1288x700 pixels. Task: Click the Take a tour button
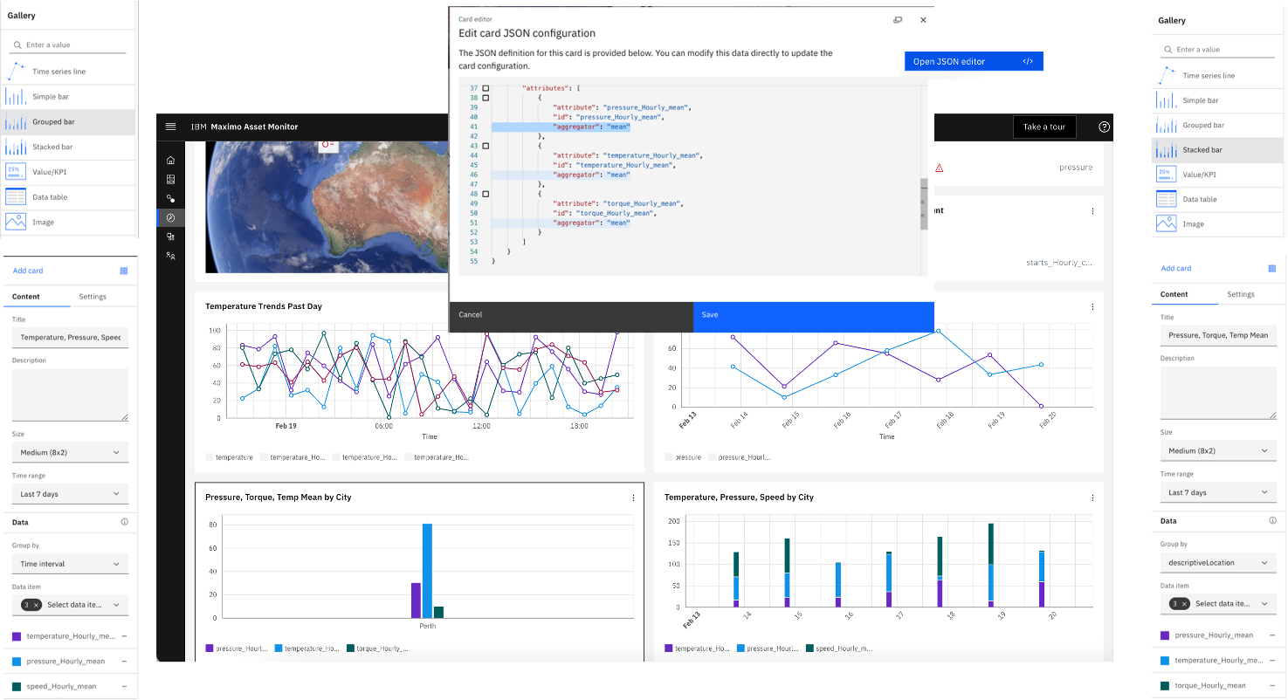click(x=1044, y=127)
